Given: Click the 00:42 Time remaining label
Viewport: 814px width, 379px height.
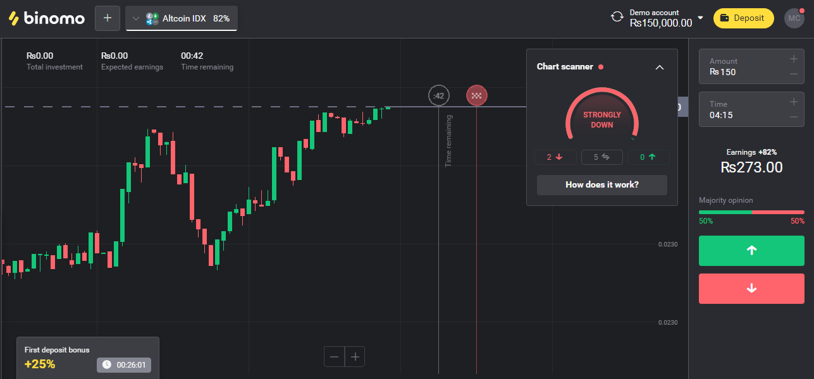Looking at the screenshot, I should tap(207, 61).
